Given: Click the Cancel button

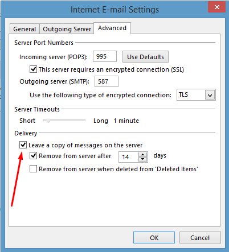Looking at the screenshot, I should point(200,238).
